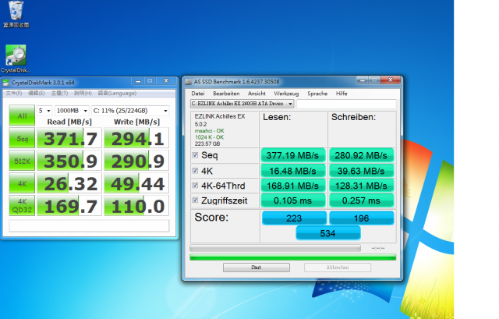The image size is (499, 319).
Task: Open the 1000MB test size dropdown
Action: pyautogui.click(x=72, y=111)
